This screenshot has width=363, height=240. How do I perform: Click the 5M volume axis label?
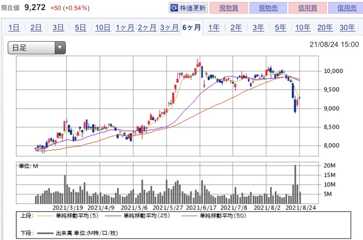click(x=328, y=194)
